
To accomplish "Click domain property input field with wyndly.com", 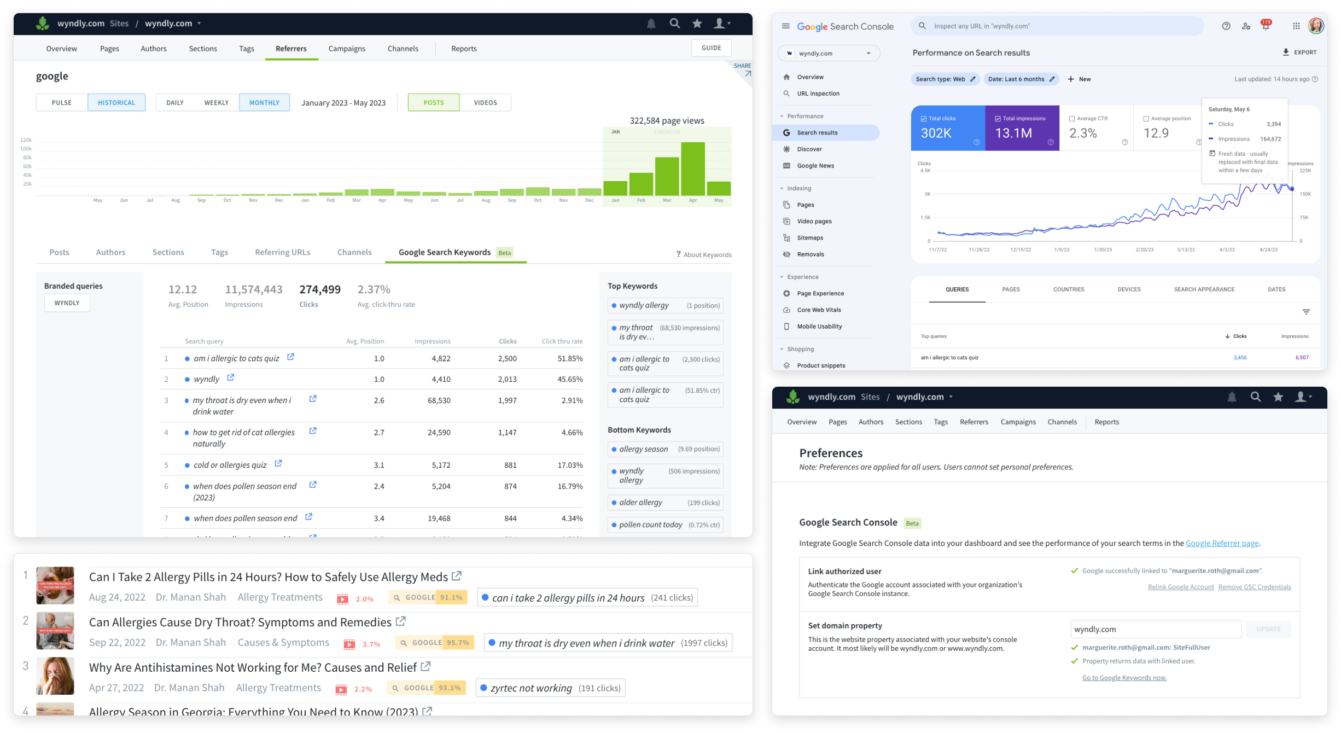I will 1155,630.
